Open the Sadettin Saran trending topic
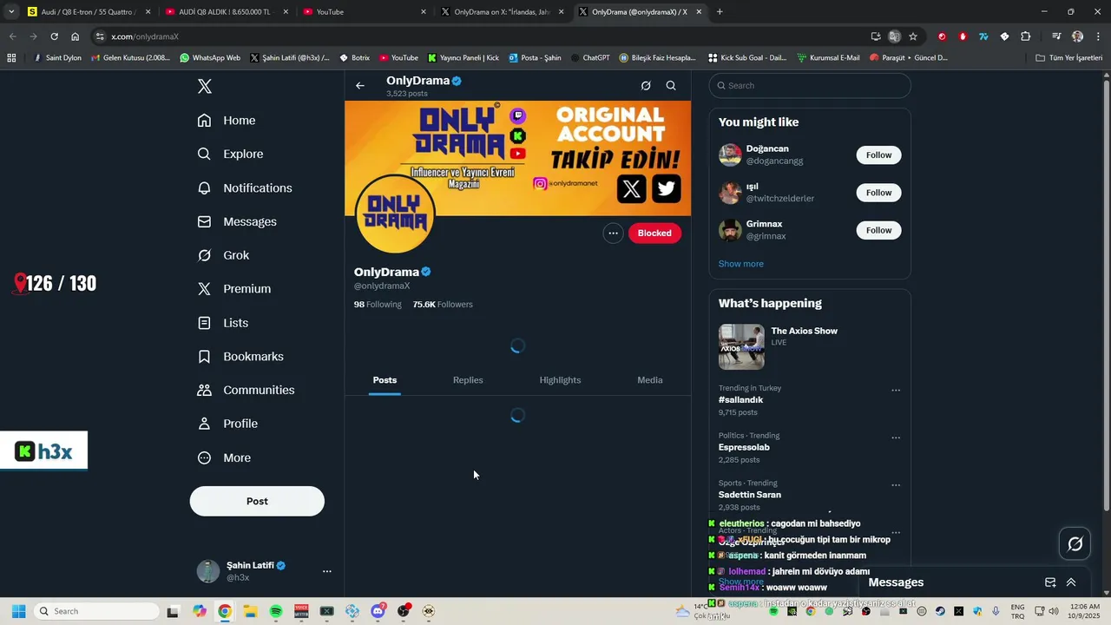 pos(750,495)
